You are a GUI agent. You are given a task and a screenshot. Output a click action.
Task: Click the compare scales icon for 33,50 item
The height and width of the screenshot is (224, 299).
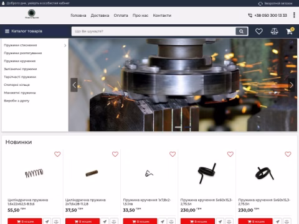tap(171, 222)
